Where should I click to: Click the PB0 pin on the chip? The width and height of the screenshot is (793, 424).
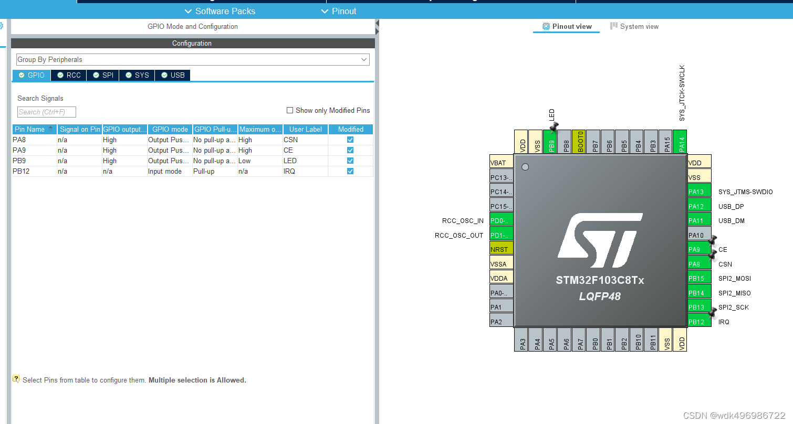click(593, 340)
